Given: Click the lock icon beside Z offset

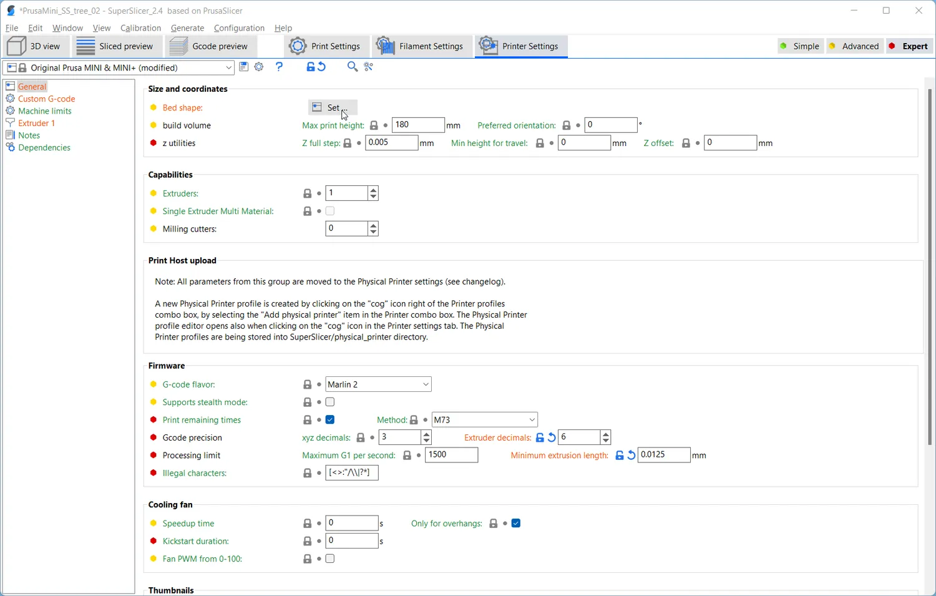Looking at the screenshot, I should pos(686,144).
